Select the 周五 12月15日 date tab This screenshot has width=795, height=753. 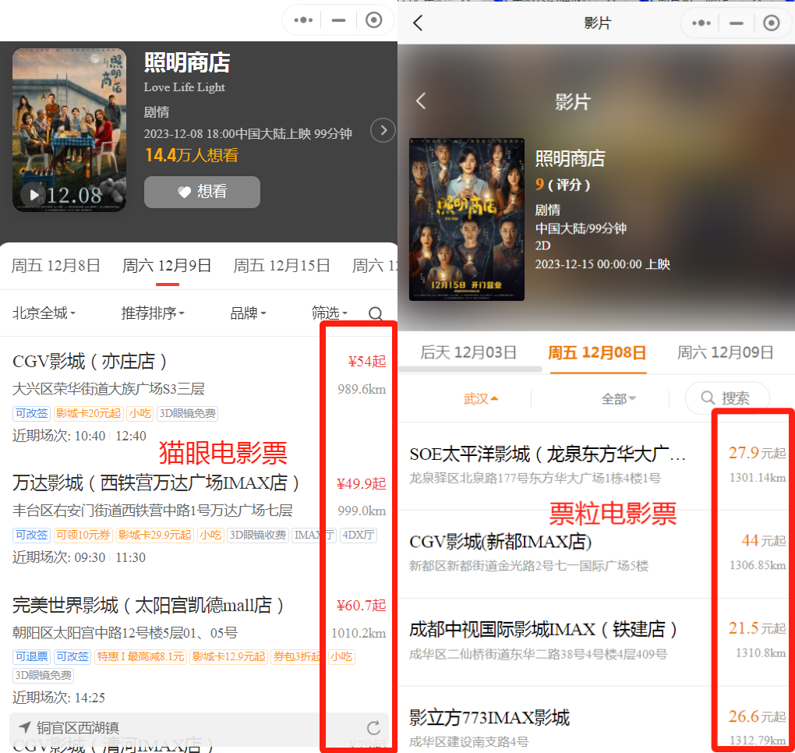click(x=281, y=266)
